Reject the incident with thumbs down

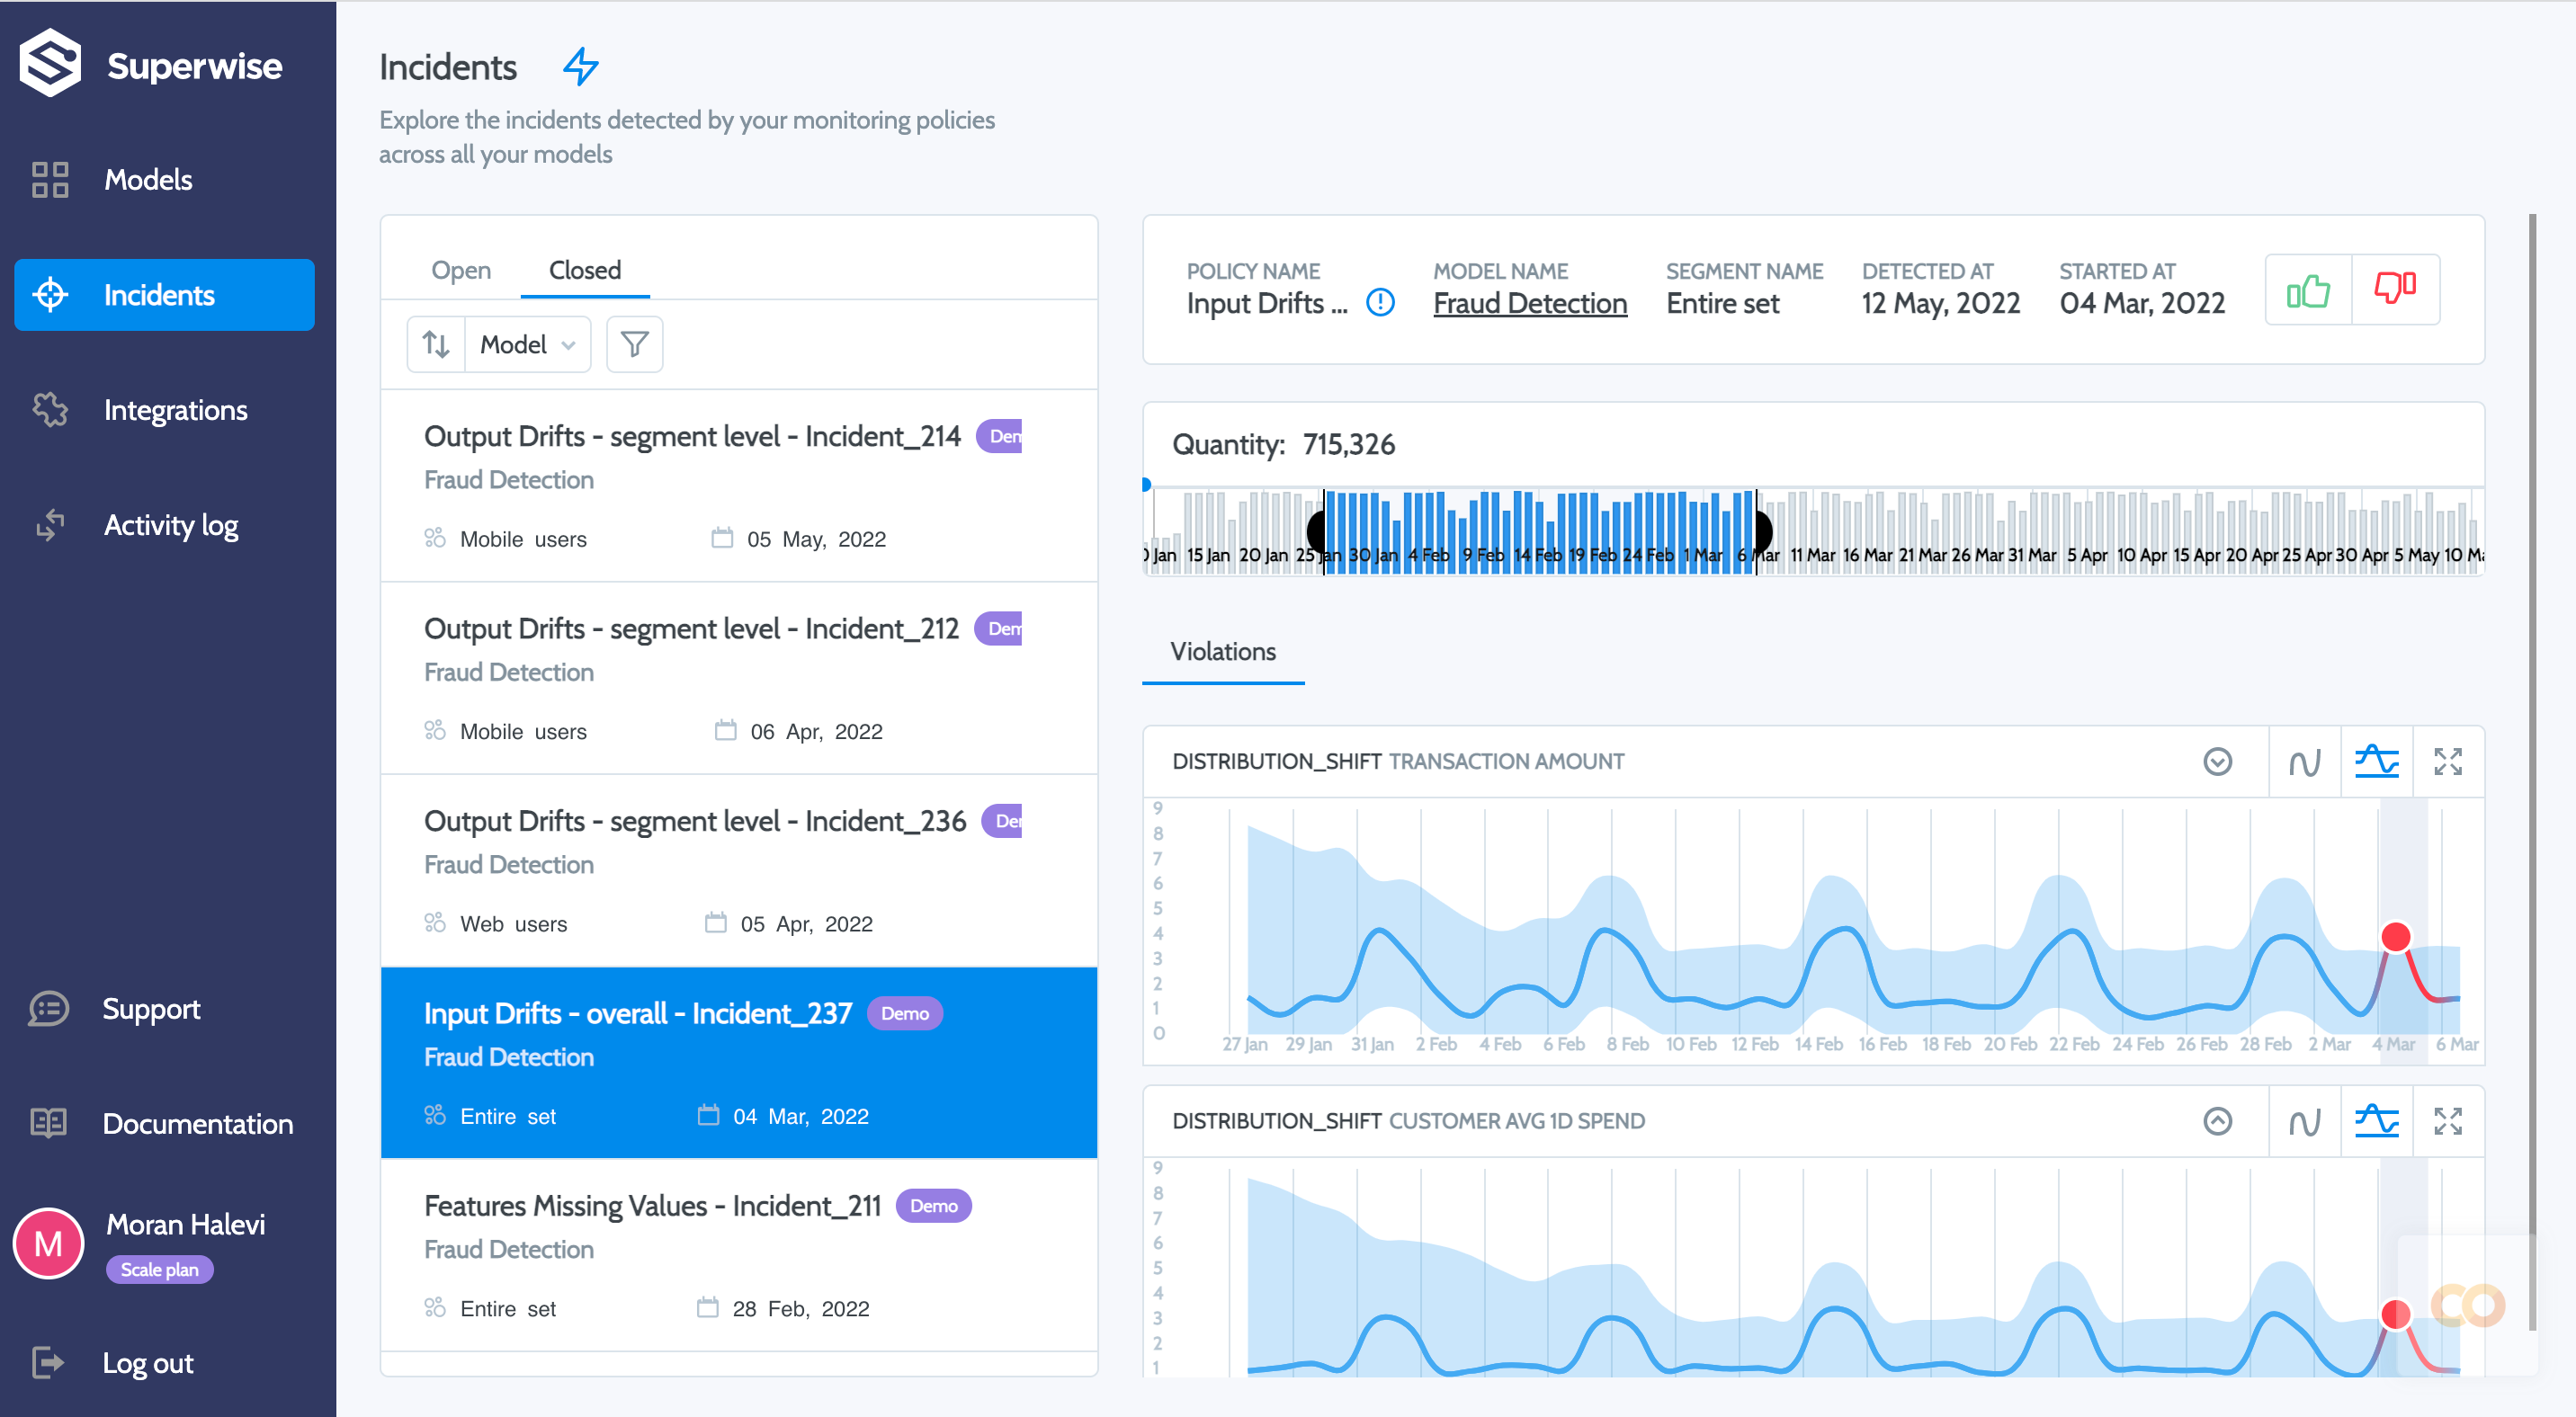(2396, 290)
